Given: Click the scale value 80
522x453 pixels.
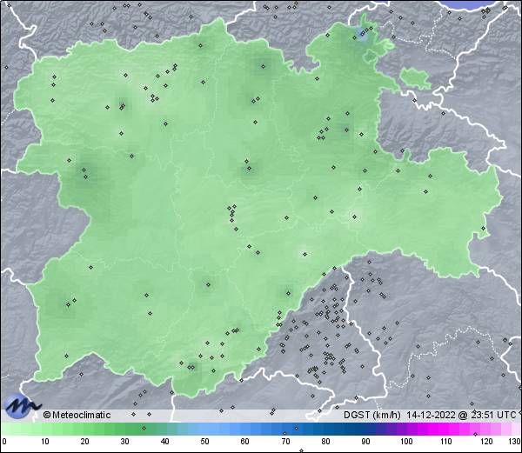Looking at the screenshot, I should 325,442.
